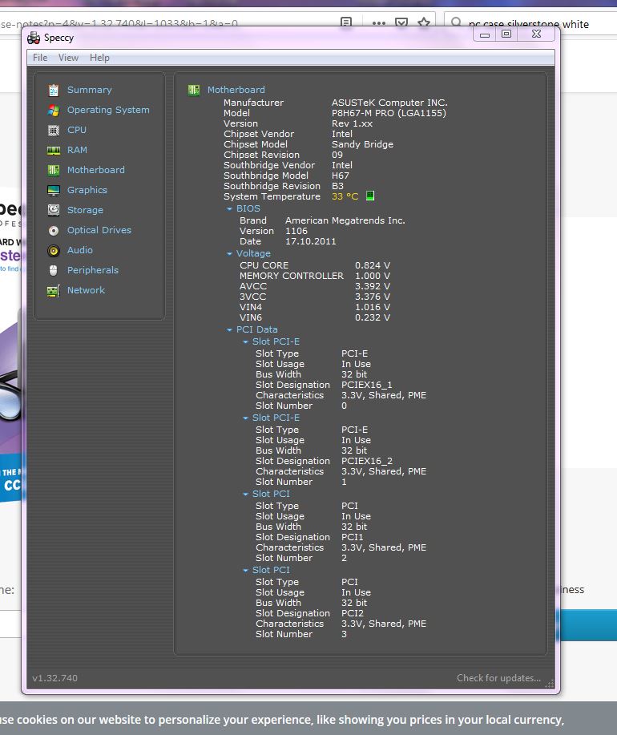Viewport: 617px width, 735px height.
Task: Click the browser address bar URL
Action: tap(119, 24)
